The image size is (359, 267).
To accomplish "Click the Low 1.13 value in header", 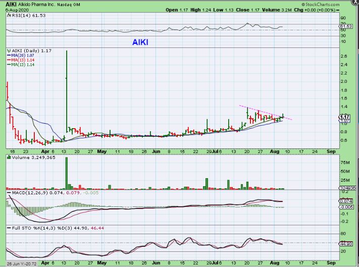I will (224, 10).
